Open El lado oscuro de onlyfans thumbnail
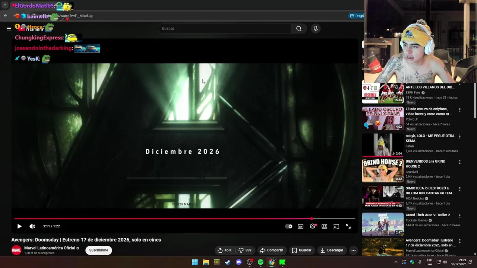 [383, 118]
